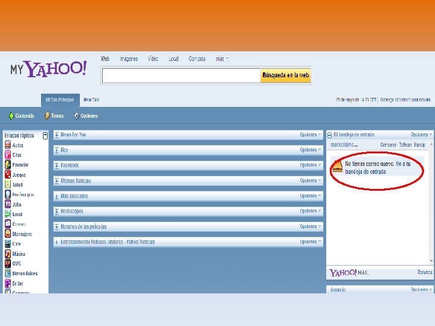Open the Horóscopos icon in quick links
Viewport: 435px width, 326px height.
click(x=8, y=194)
